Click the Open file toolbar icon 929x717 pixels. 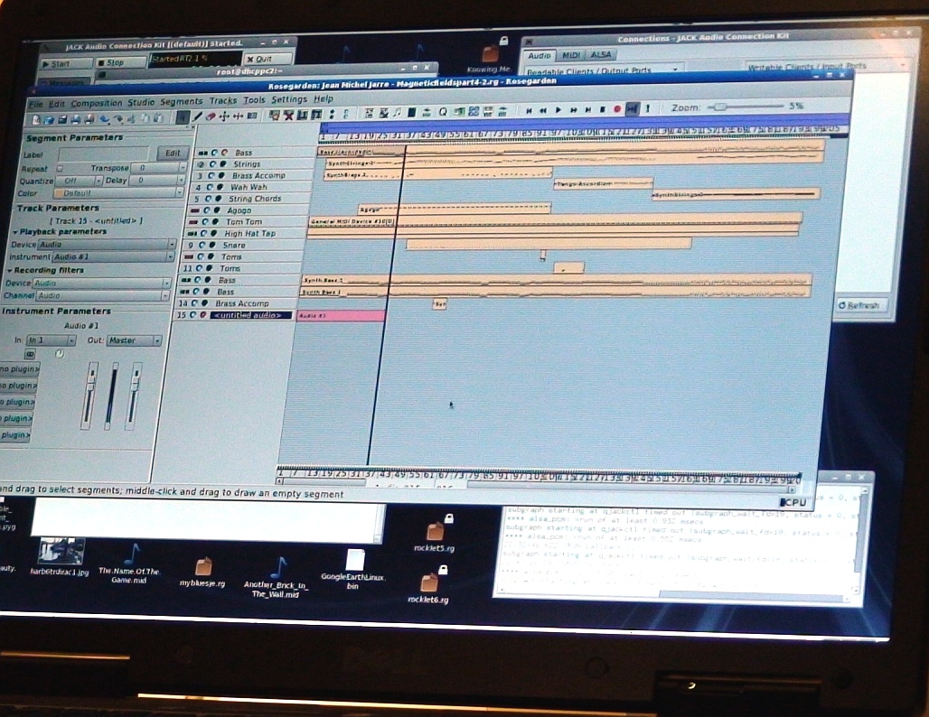[49, 119]
